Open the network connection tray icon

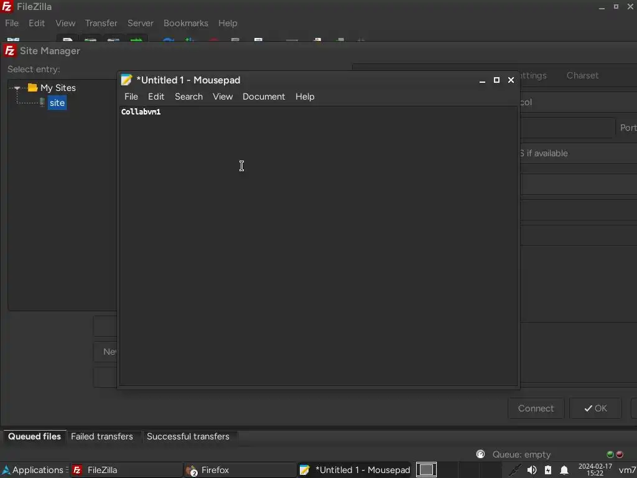click(514, 470)
